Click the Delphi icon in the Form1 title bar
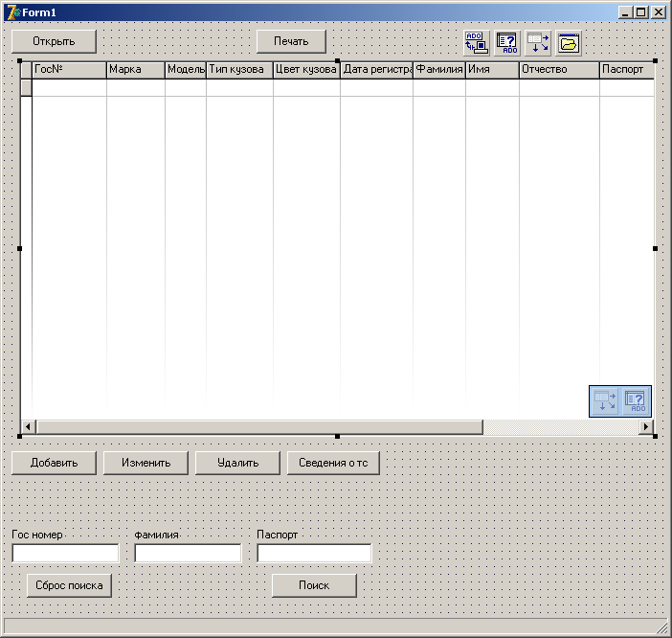 pos(13,12)
